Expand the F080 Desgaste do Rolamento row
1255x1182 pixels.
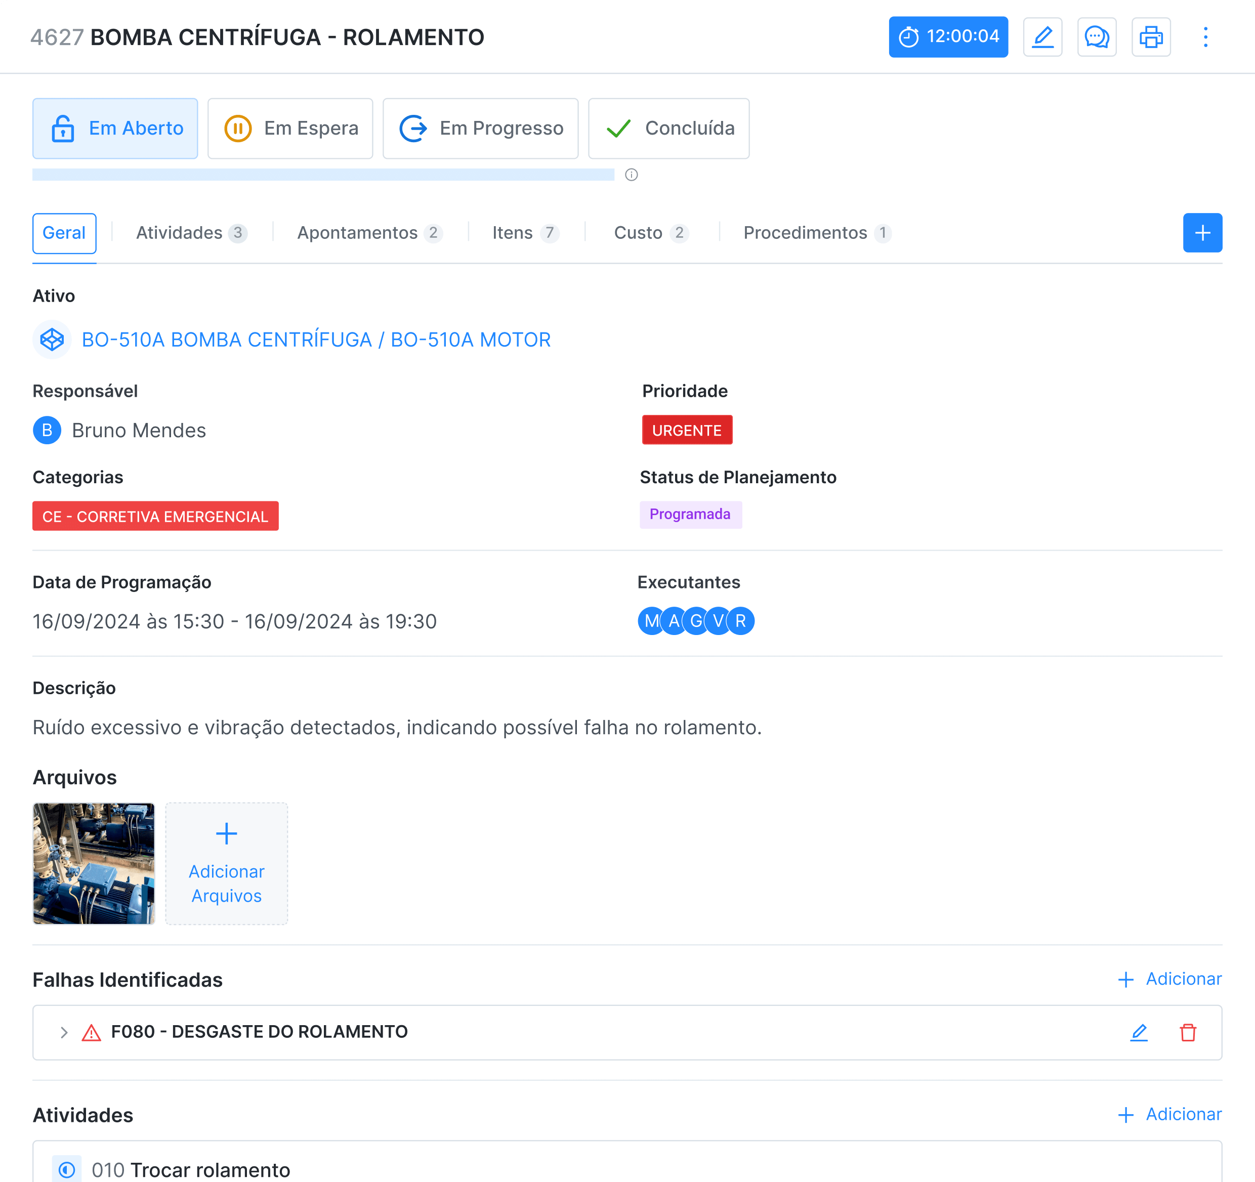coord(64,1032)
